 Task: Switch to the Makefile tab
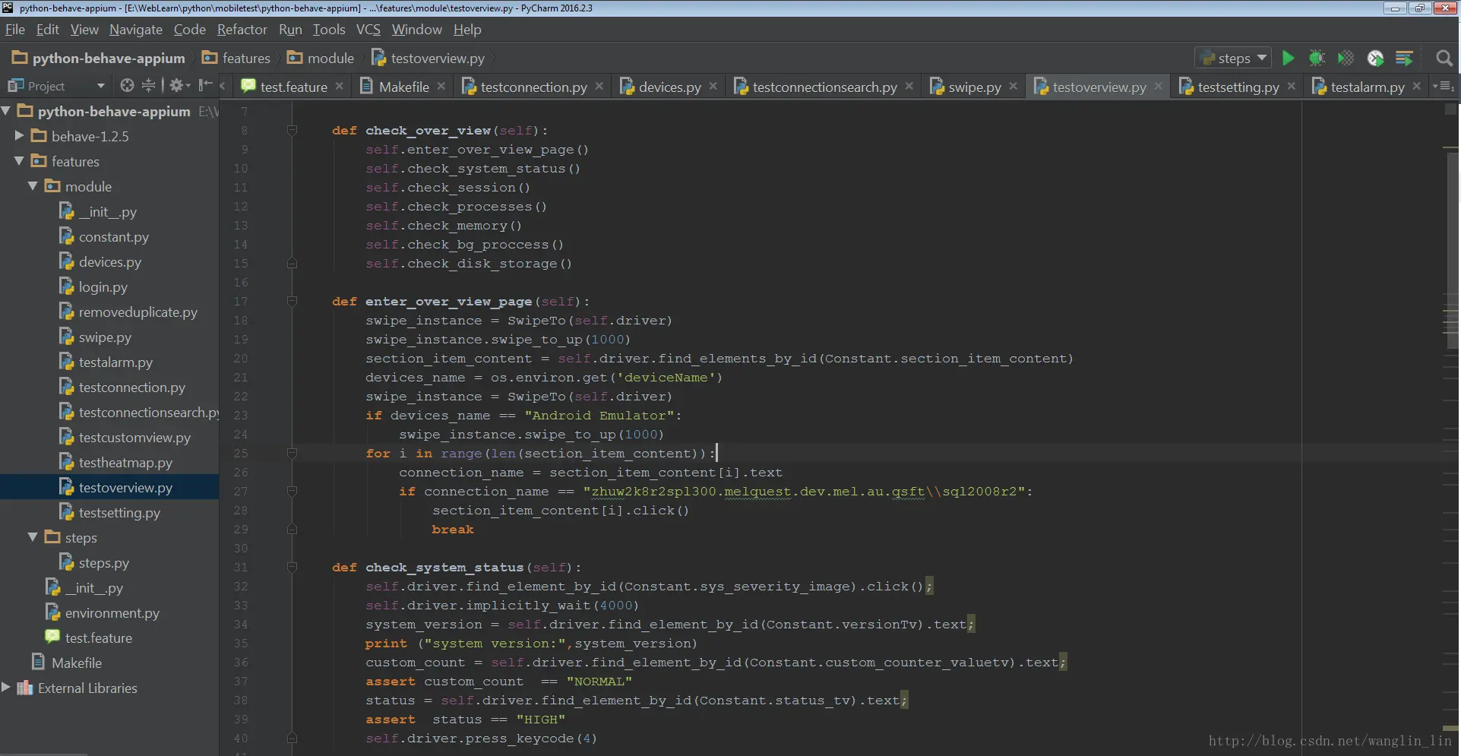click(x=403, y=87)
